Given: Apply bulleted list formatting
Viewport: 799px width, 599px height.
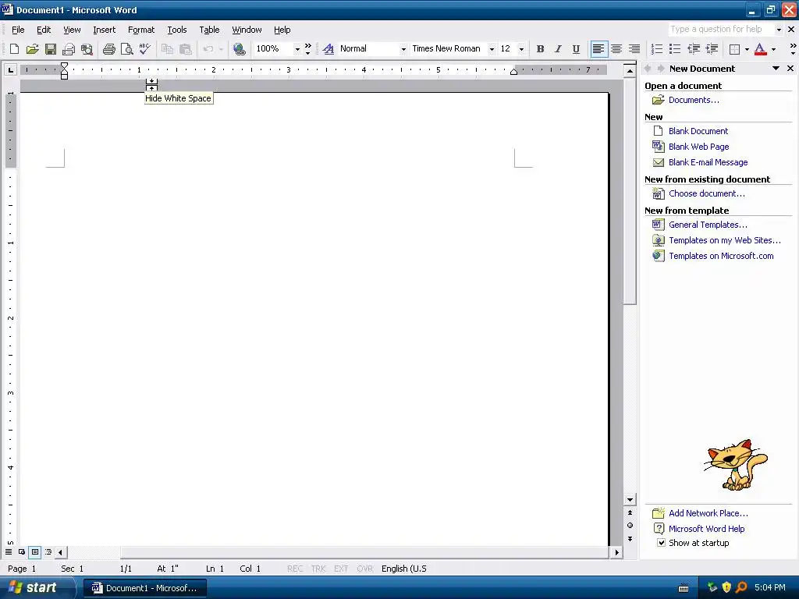Looking at the screenshot, I should pos(675,49).
